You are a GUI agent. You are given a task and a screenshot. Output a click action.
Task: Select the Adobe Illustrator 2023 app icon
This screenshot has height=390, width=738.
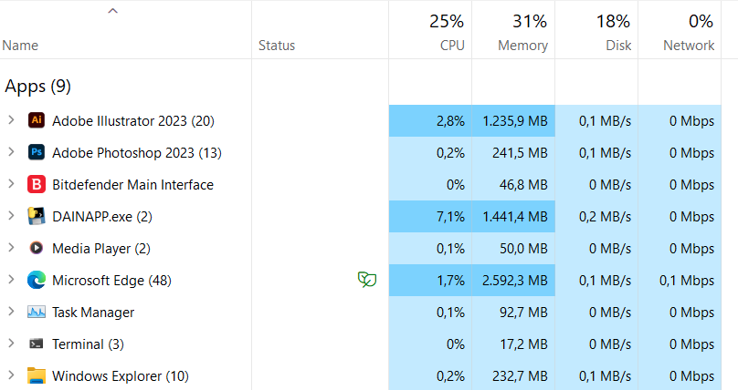point(37,120)
